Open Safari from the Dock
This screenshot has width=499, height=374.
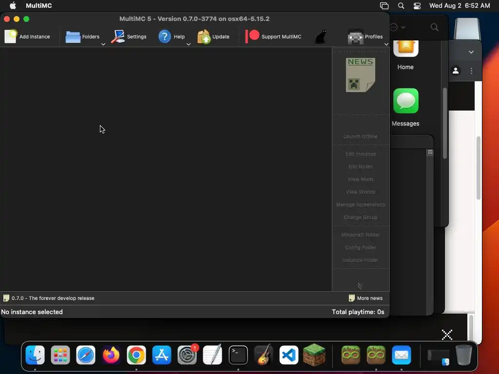(x=86, y=355)
